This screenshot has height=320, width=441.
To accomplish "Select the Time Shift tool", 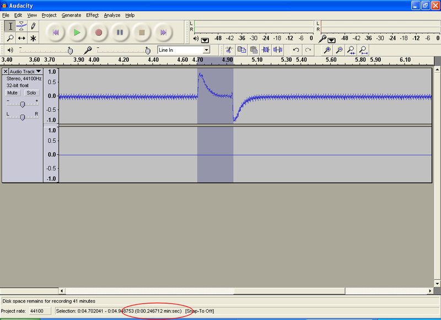I will (21, 38).
